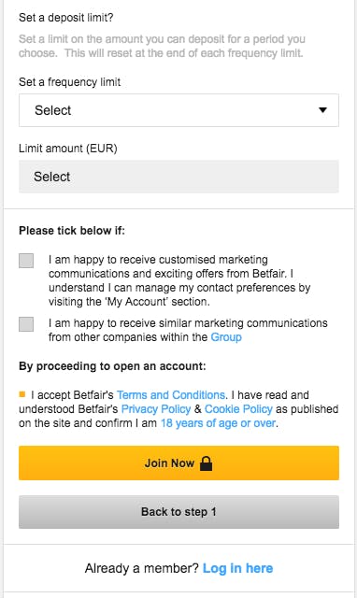Screen dimensions: 357x598
Task: Open the frequency limit Select dropdown
Action: pyautogui.click(x=178, y=110)
